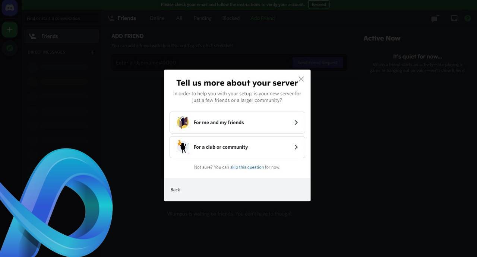Open the Help question mark icon
Image resolution: width=477 pixels, height=257 pixels.
click(468, 18)
